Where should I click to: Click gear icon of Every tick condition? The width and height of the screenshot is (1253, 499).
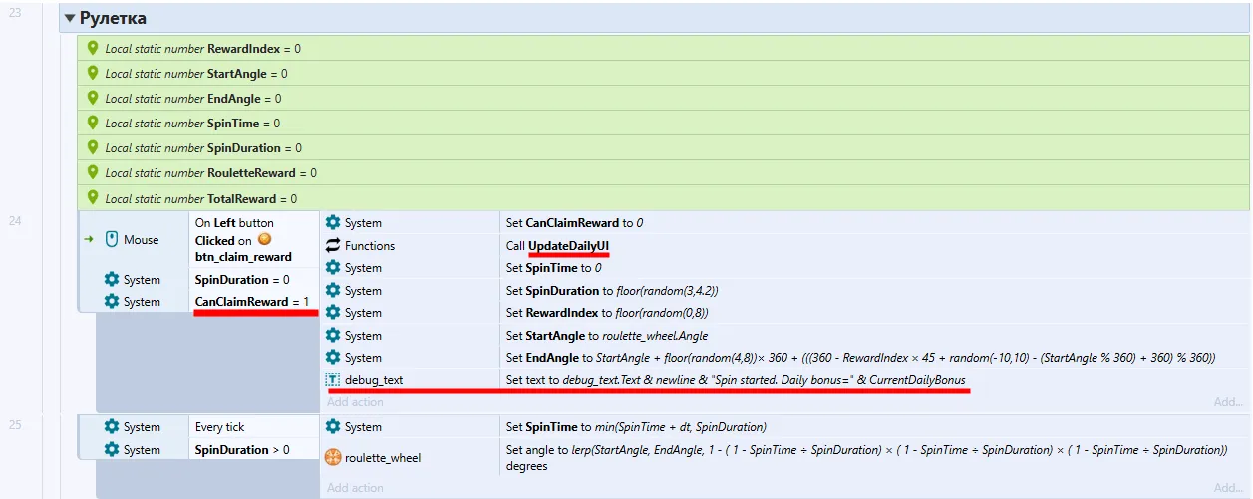[x=112, y=426]
